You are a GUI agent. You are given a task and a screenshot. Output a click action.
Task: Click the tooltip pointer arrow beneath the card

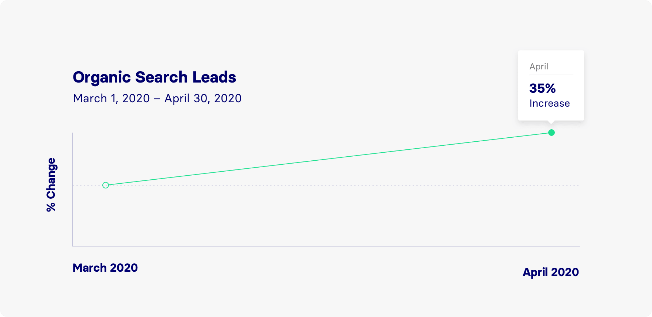tap(551, 122)
